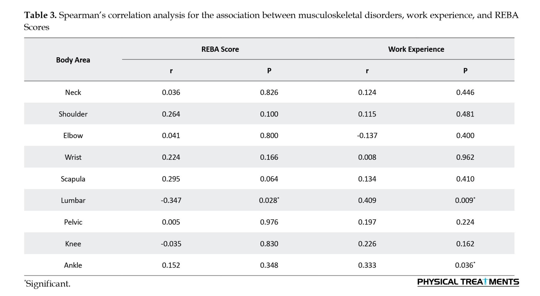This screenshot has width=540, height=296.
Task: Click the Lumbar row label
Action: (x=73, y=200)
